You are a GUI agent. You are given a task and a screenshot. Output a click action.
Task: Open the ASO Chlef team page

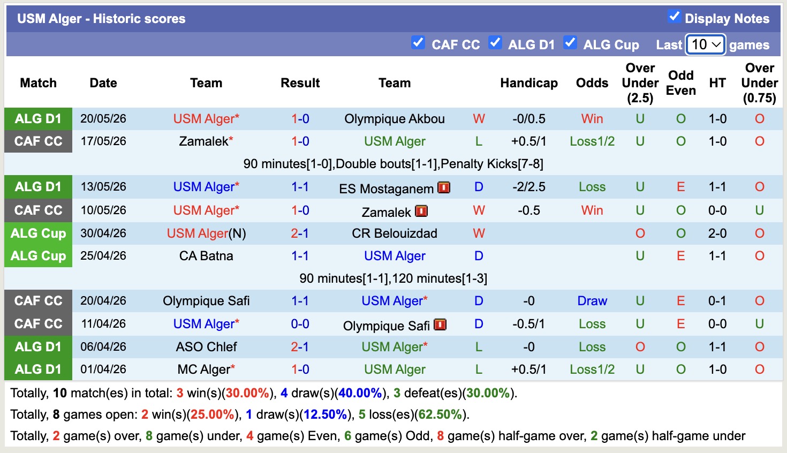(x=206, y=347)
